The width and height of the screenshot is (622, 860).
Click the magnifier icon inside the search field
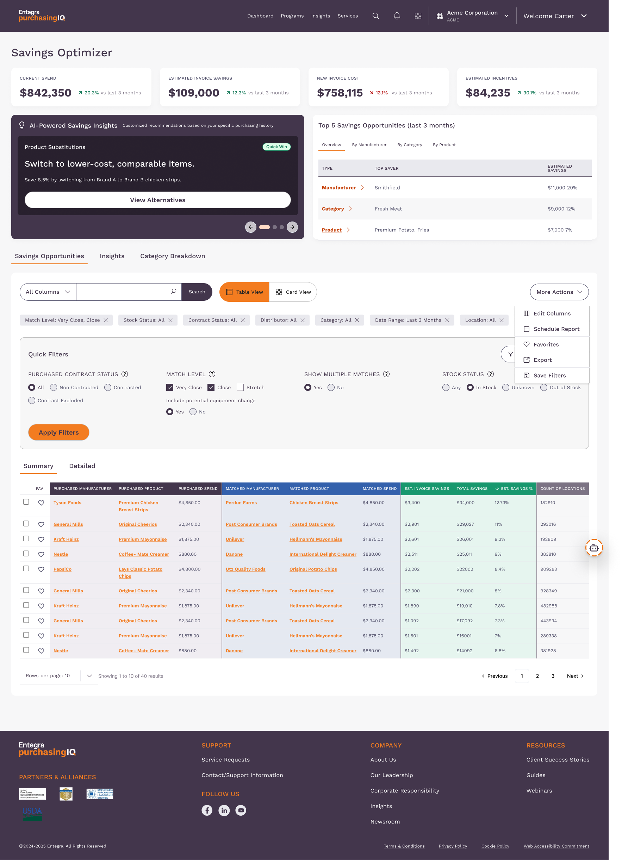(x=174, y=292)
